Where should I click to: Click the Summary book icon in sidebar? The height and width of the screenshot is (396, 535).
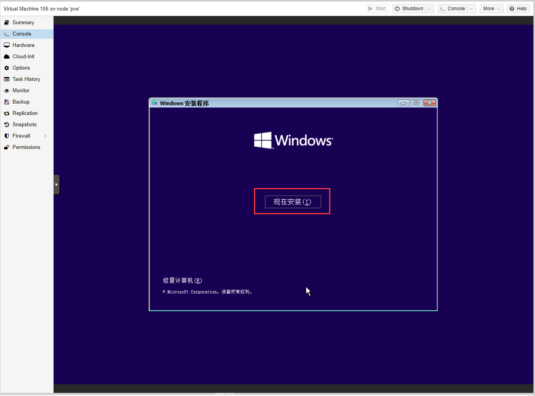7,23
